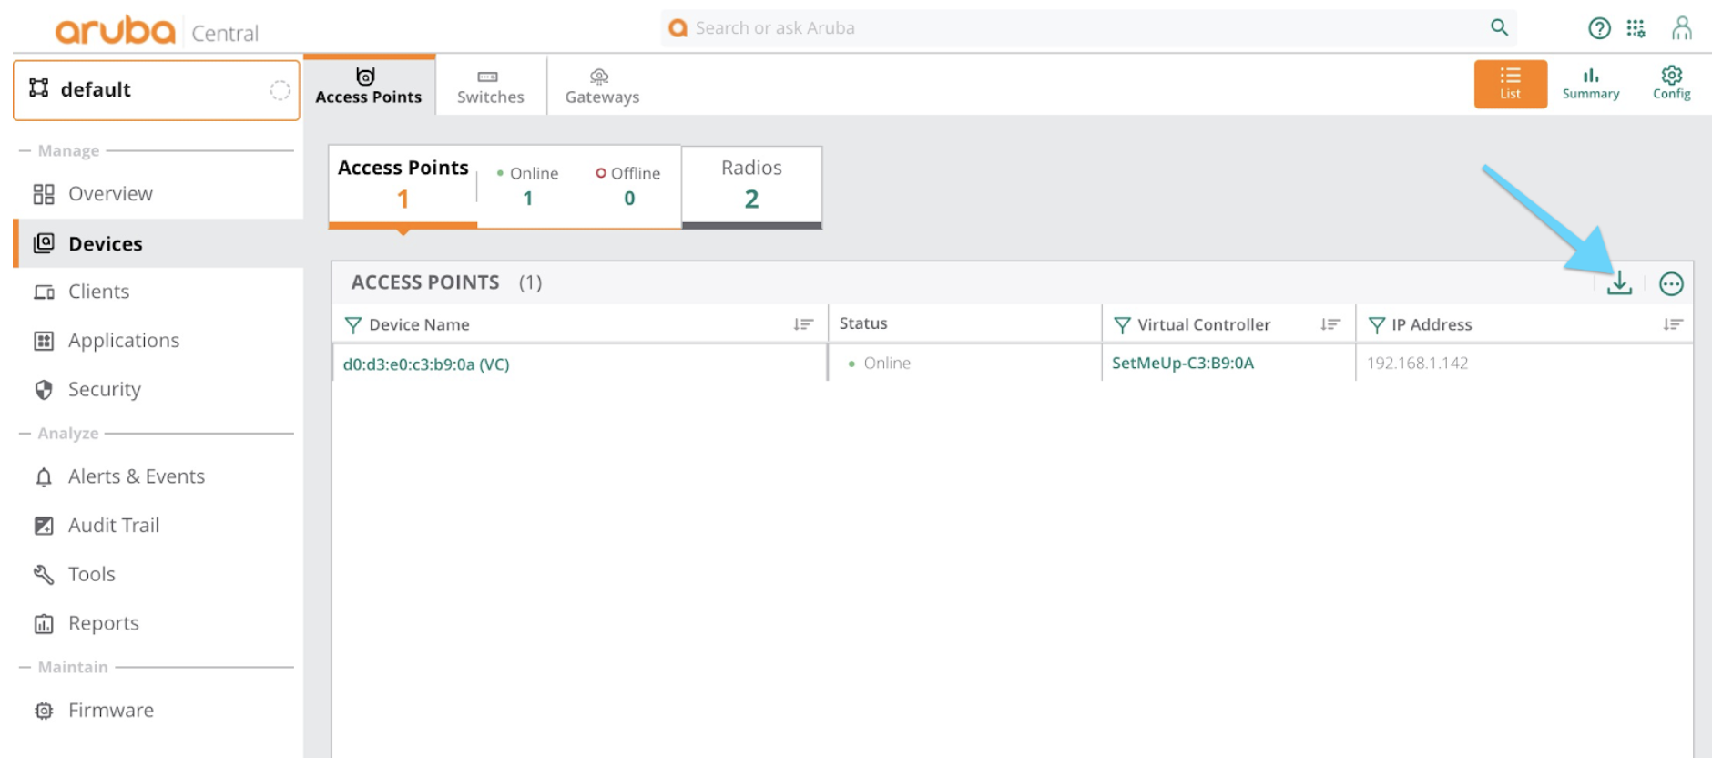Click the Aruba Central logo
The width and height of the screenshot is (1712, 758).
pyautogui.click(x=157, y=31)
